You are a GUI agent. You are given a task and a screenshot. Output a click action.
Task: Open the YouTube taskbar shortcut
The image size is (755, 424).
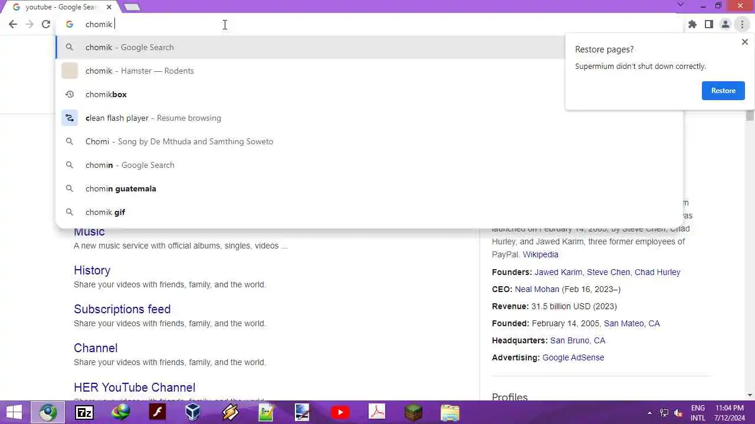(340, 412)
